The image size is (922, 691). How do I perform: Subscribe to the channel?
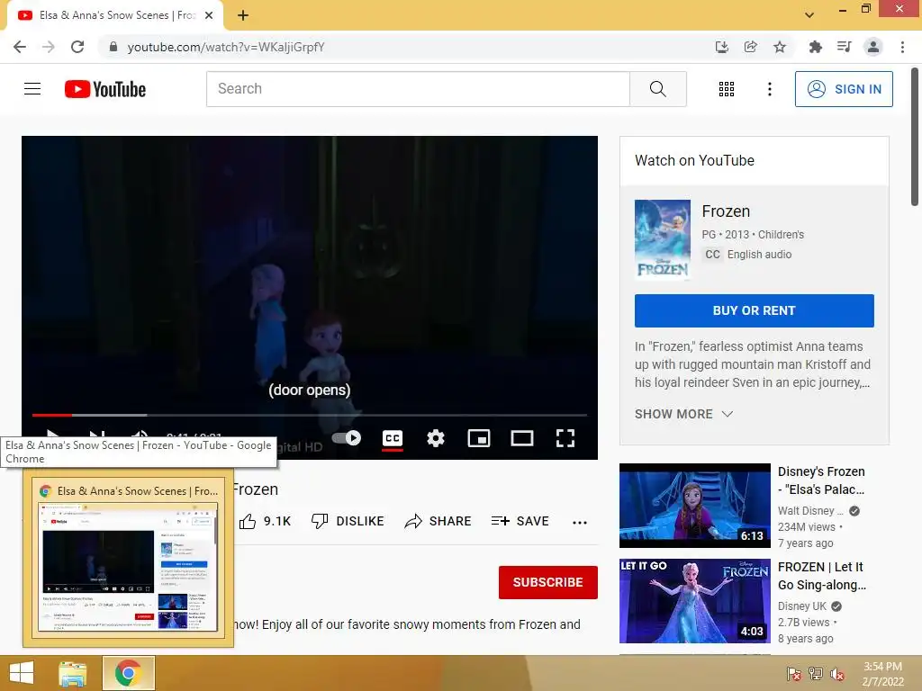[x=547, y=582]
